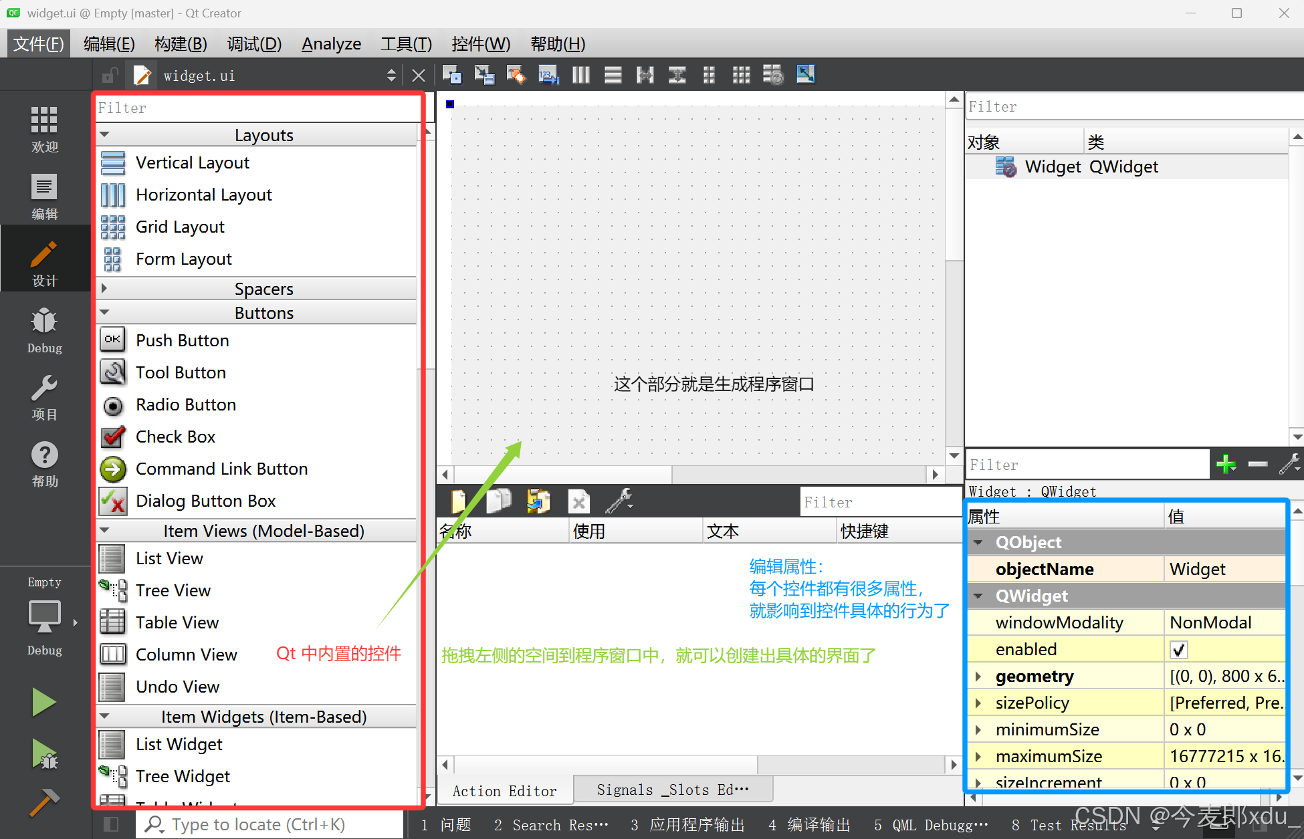Select Check Box widget item
Viewport: 1304px width, 839px height.
pos(175,437)
